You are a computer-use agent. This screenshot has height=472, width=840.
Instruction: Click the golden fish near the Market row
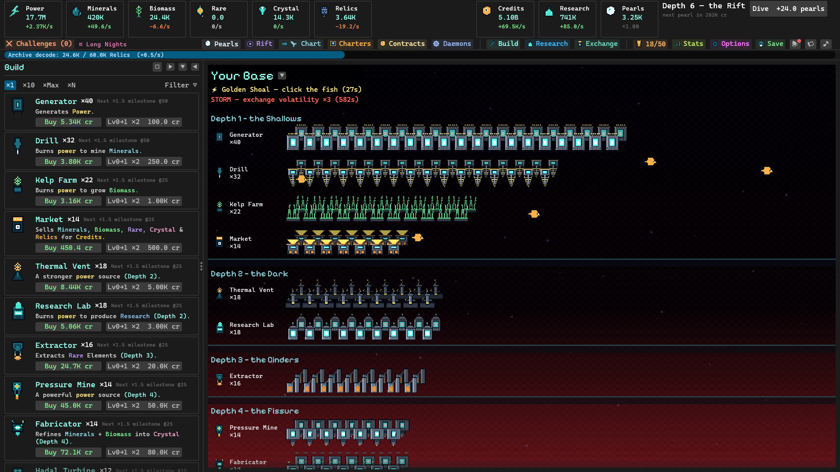tap(418, 237)
